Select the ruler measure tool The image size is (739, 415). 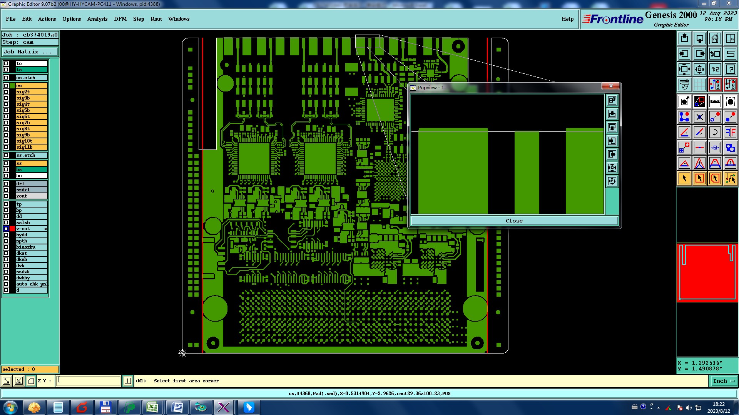(715, 101)
